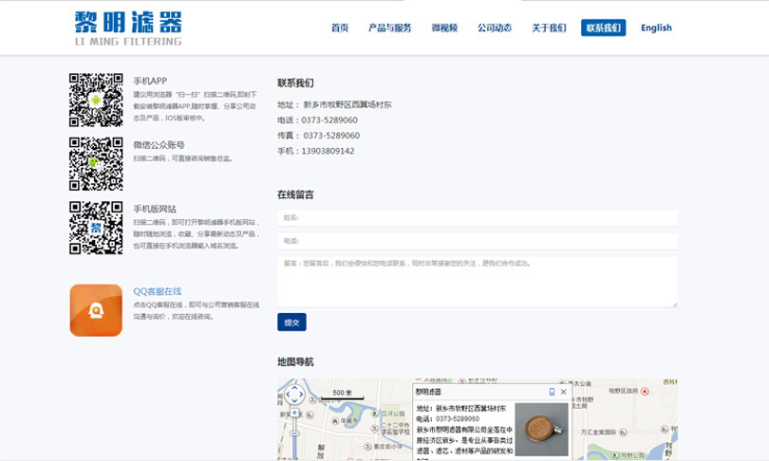Go to 微视频 page
This screenshot has width=769, height=461.
(x=444, y=28)
